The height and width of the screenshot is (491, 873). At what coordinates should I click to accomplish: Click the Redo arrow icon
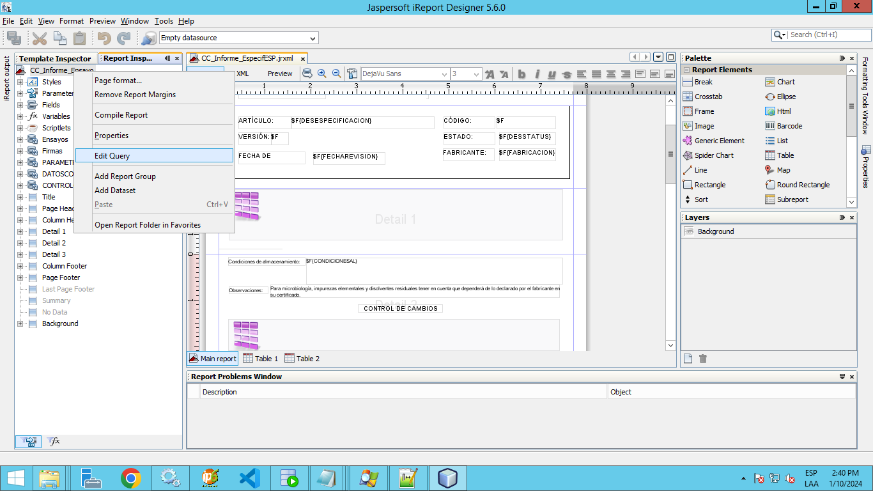[x=124, y=38]
